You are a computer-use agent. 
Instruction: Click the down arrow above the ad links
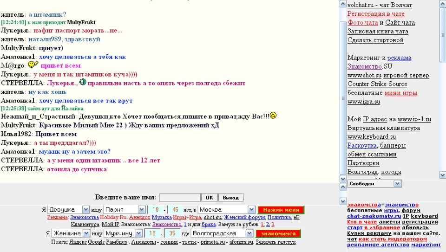(x=343, y=201)
